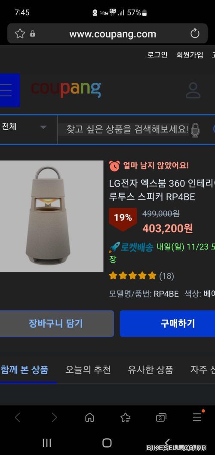Click the 장바구니 담기 button
This screenshot has height=455, width=215.
(56, 324)
